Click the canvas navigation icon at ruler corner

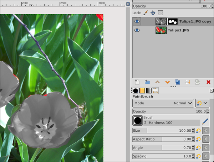[128, 4]
